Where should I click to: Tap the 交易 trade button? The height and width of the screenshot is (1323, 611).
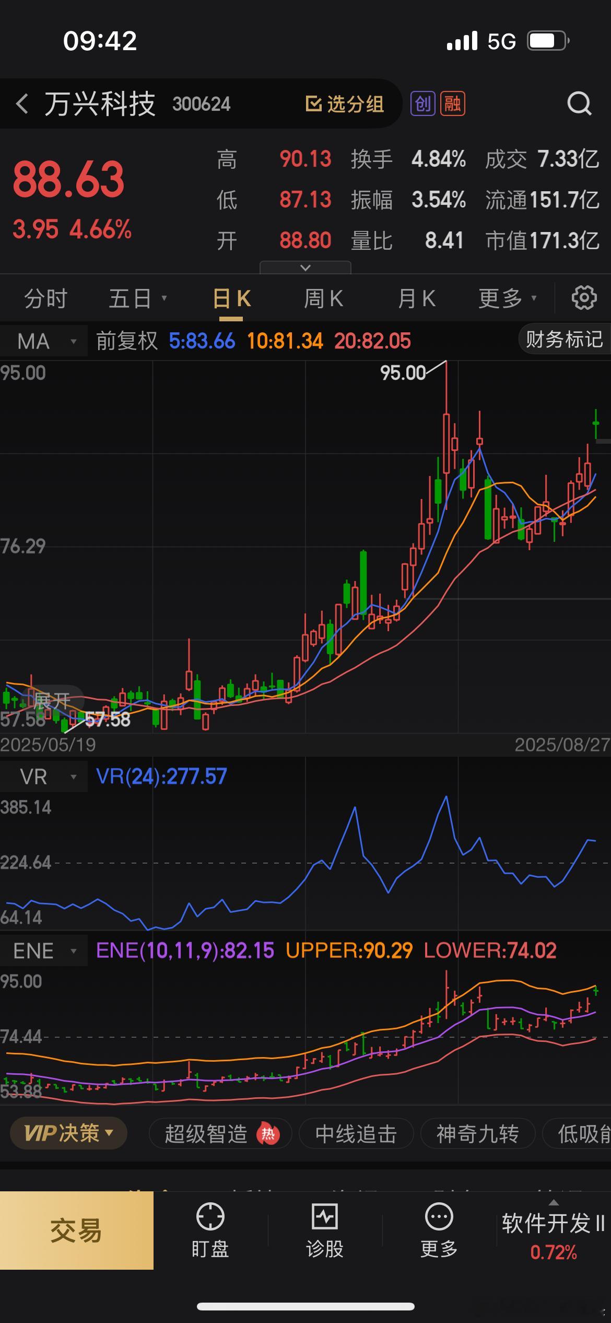pos(76,1231)
